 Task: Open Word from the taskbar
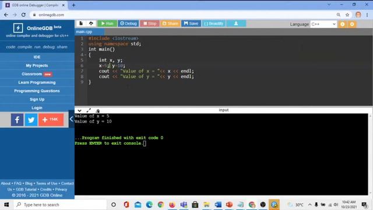point(217,205)
